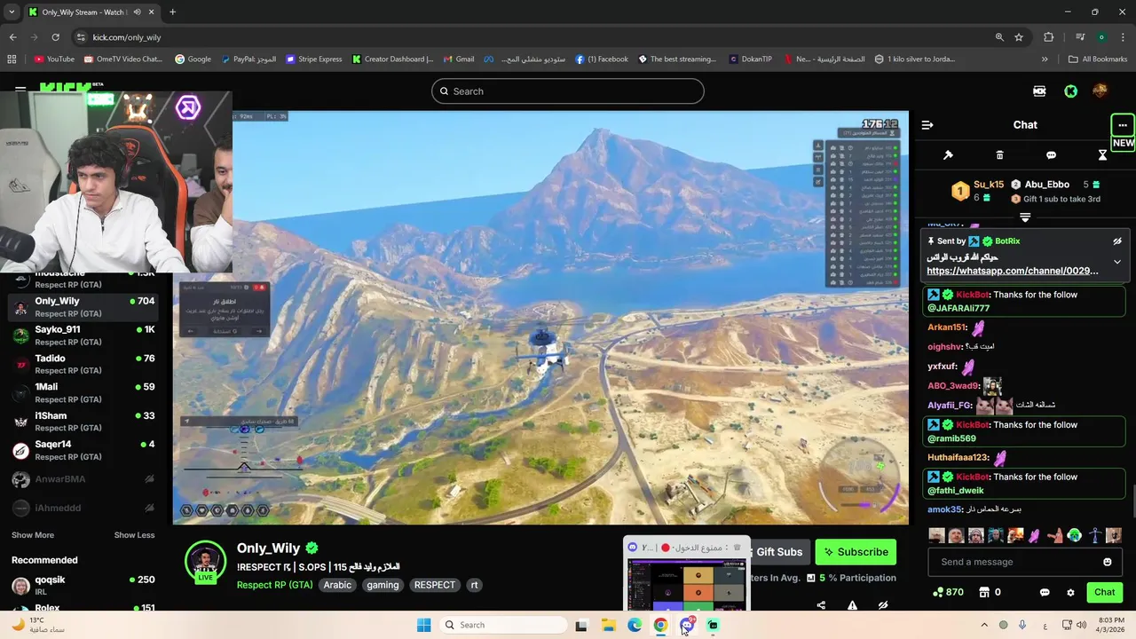Image resolution: width=1136 pixels, height=639 pixels.
Task: Click the trash icon to clear chat
Action: tap(999, 155)
